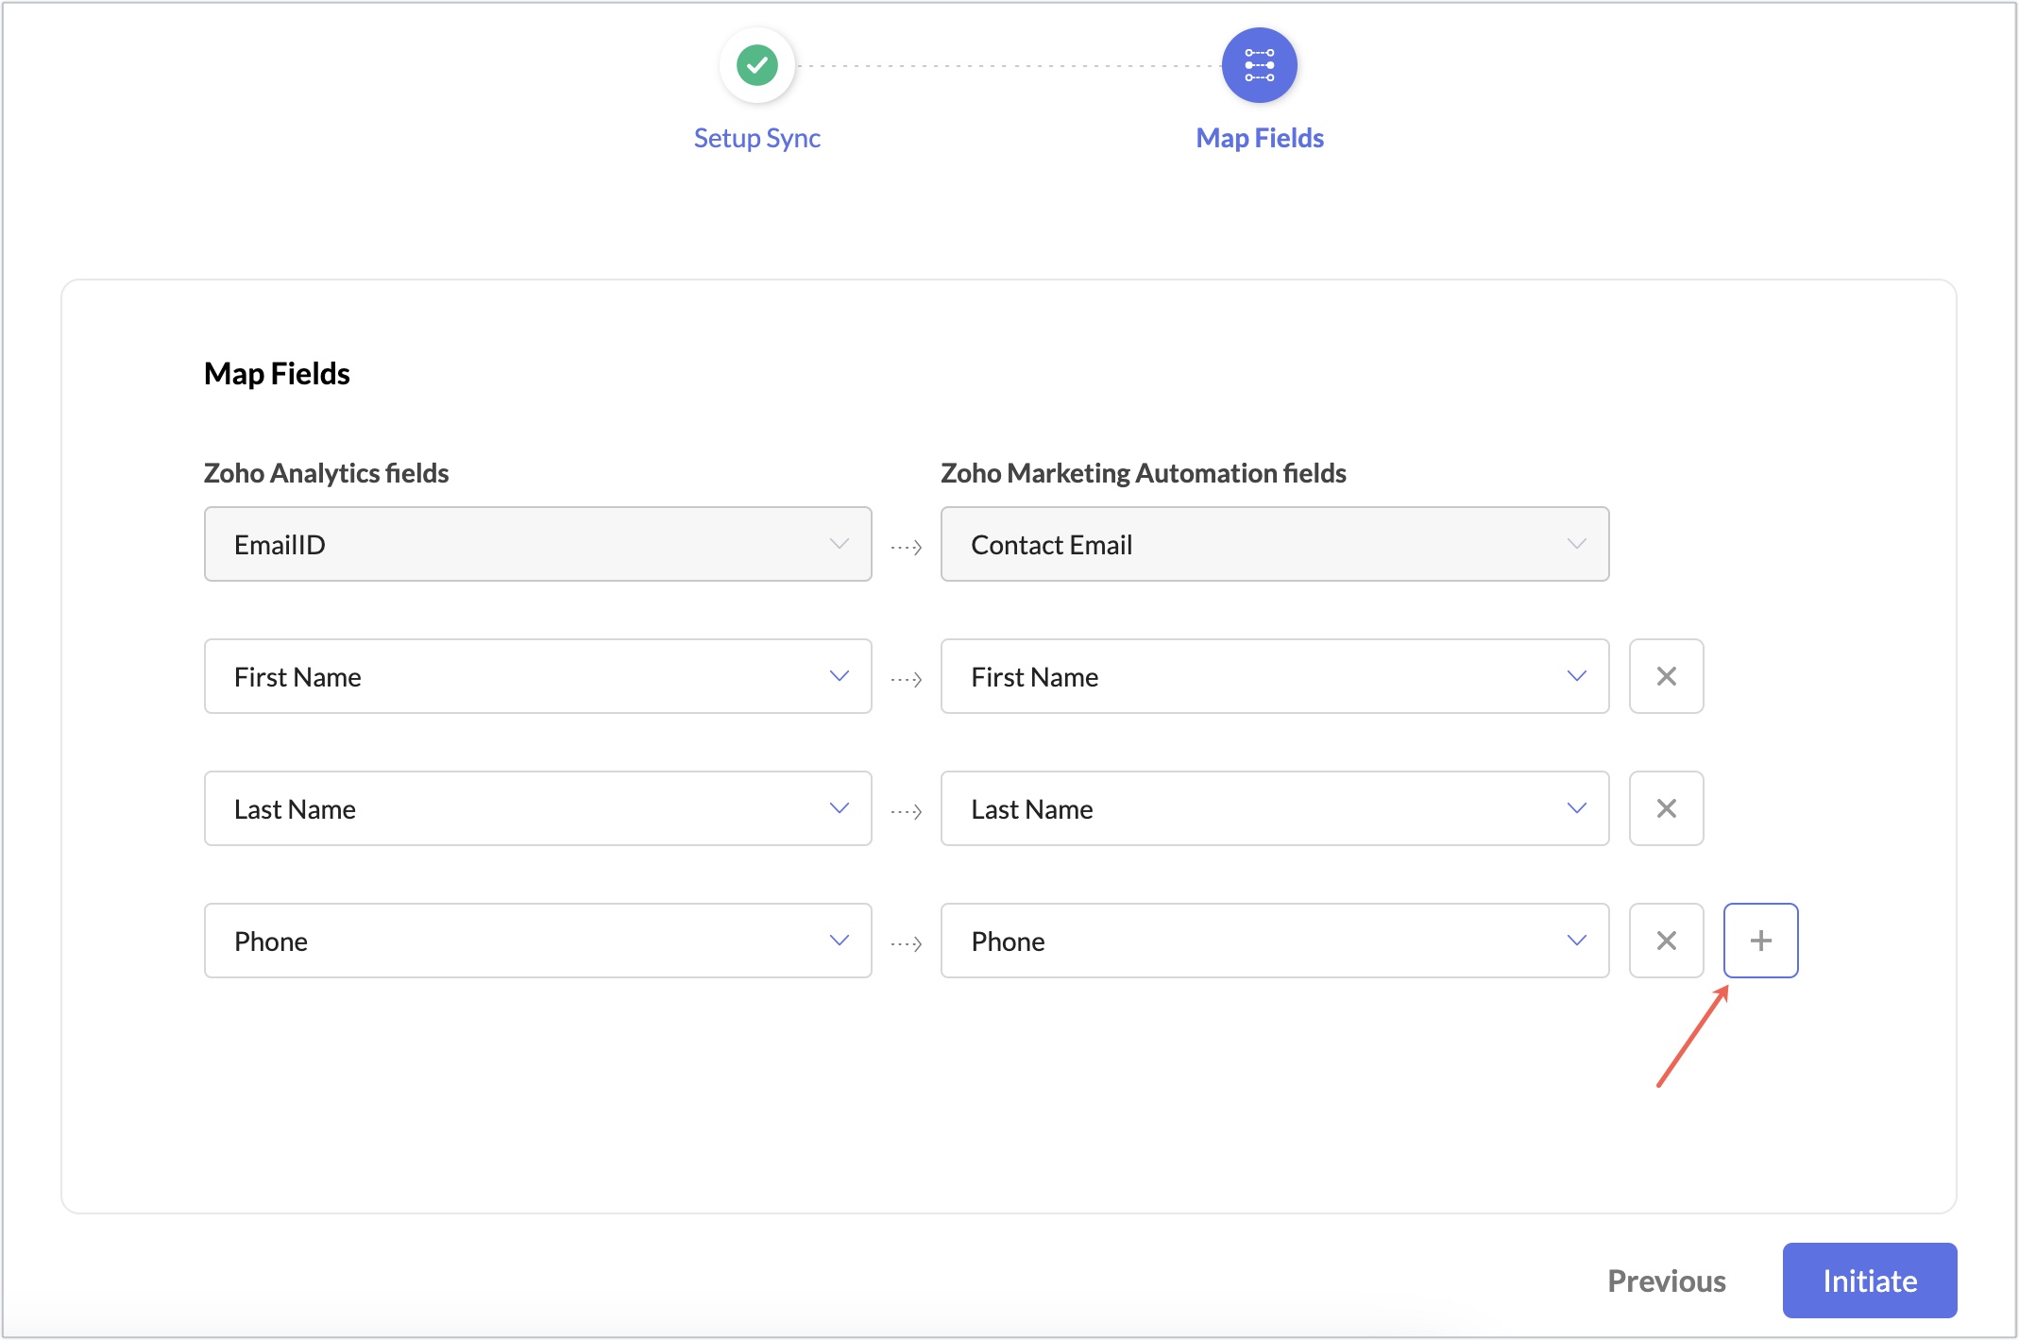2019x1340 pixels.
Task: Expand the Phone Analytics field dropdown
Action: (537, 941)
